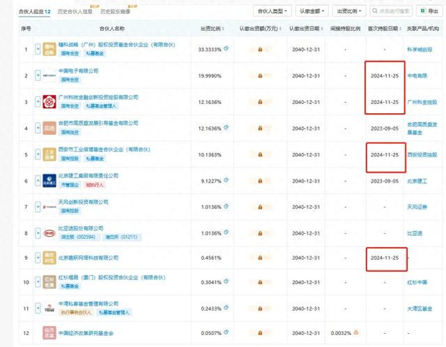Open the 北京建工集团有限责任公司 link
The width and height of the screenshot is (446, 347).
pos(89,175)
